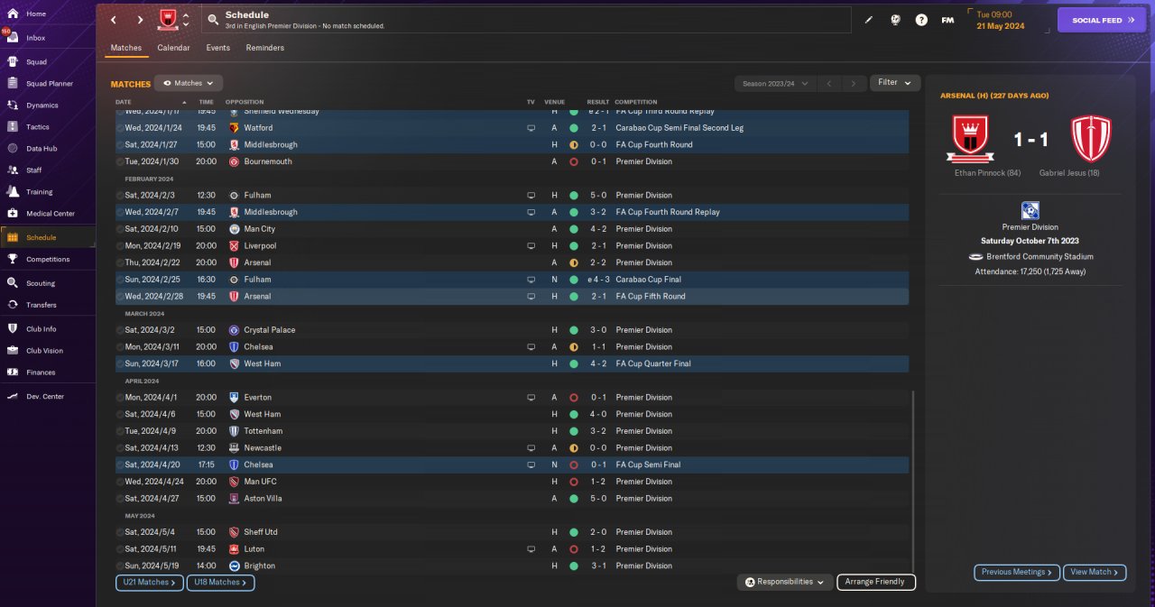Image resolution: width=1155 pixels, height=607 pixels.
Task: Switch to the Calendar tab
Action: 173,48
